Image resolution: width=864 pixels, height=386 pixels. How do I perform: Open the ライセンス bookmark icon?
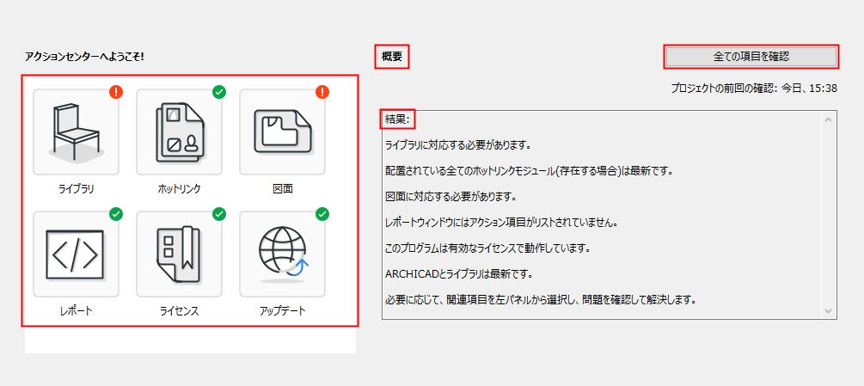(x=179, y=254)
